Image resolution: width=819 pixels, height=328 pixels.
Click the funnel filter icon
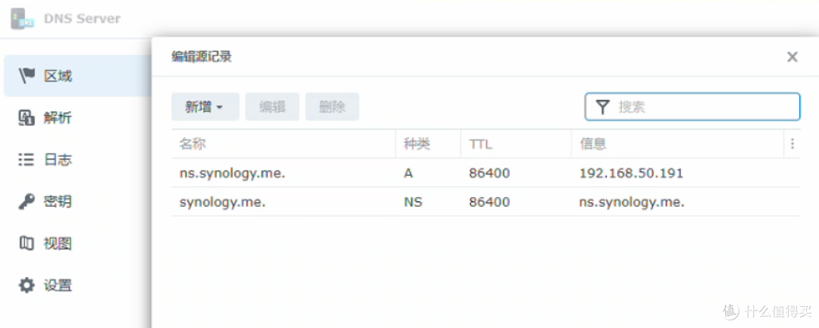603,108
